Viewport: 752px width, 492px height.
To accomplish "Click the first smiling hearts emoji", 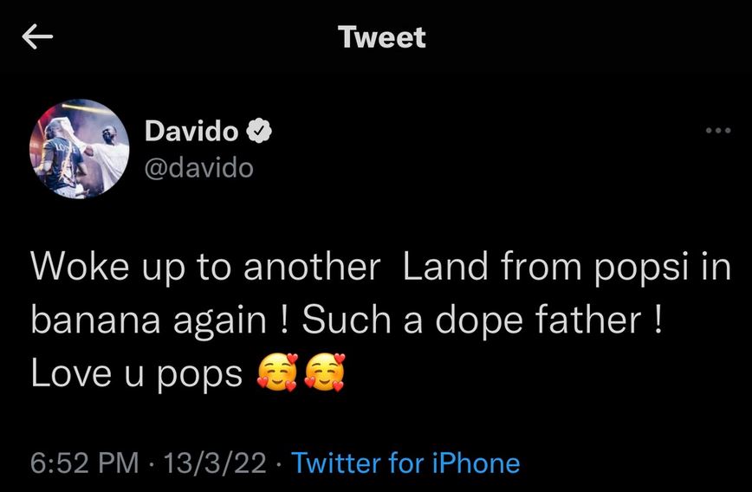I will point(276,373).
